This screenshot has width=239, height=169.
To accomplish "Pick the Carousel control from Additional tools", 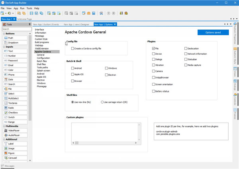I will coord(12,157).
